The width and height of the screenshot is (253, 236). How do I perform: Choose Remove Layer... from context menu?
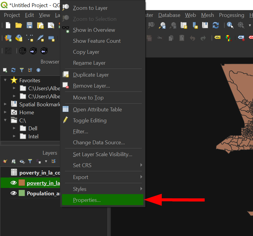(103, 86)
